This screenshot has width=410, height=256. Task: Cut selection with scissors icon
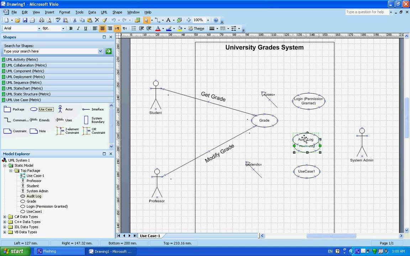point(74,20)
